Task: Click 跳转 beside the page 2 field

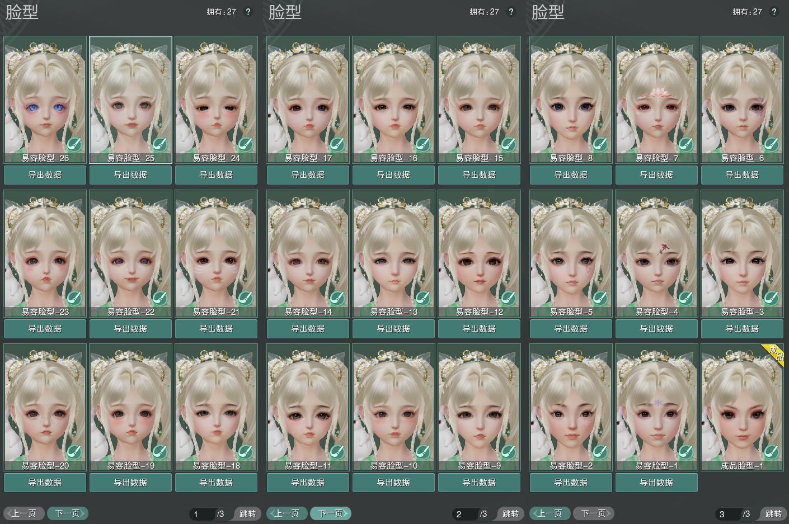Action: (x=510, y=514)
